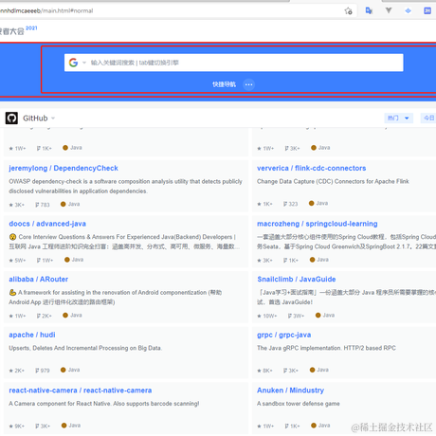Viewport: 436px width, 436px height.
Task: Click 3K+ stars on DependencyCheck card
Action: pyautogui.click(x=17, y=205)
